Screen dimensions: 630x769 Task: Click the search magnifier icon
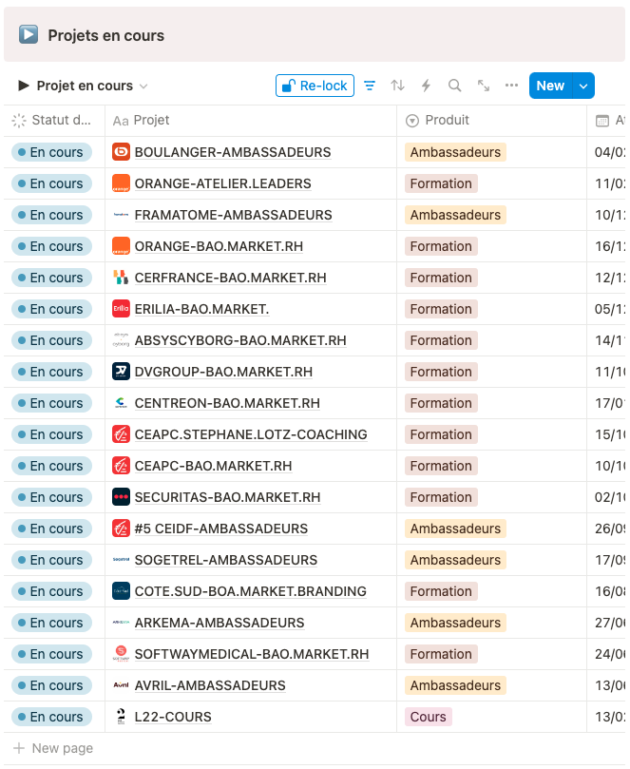(454, 86)
